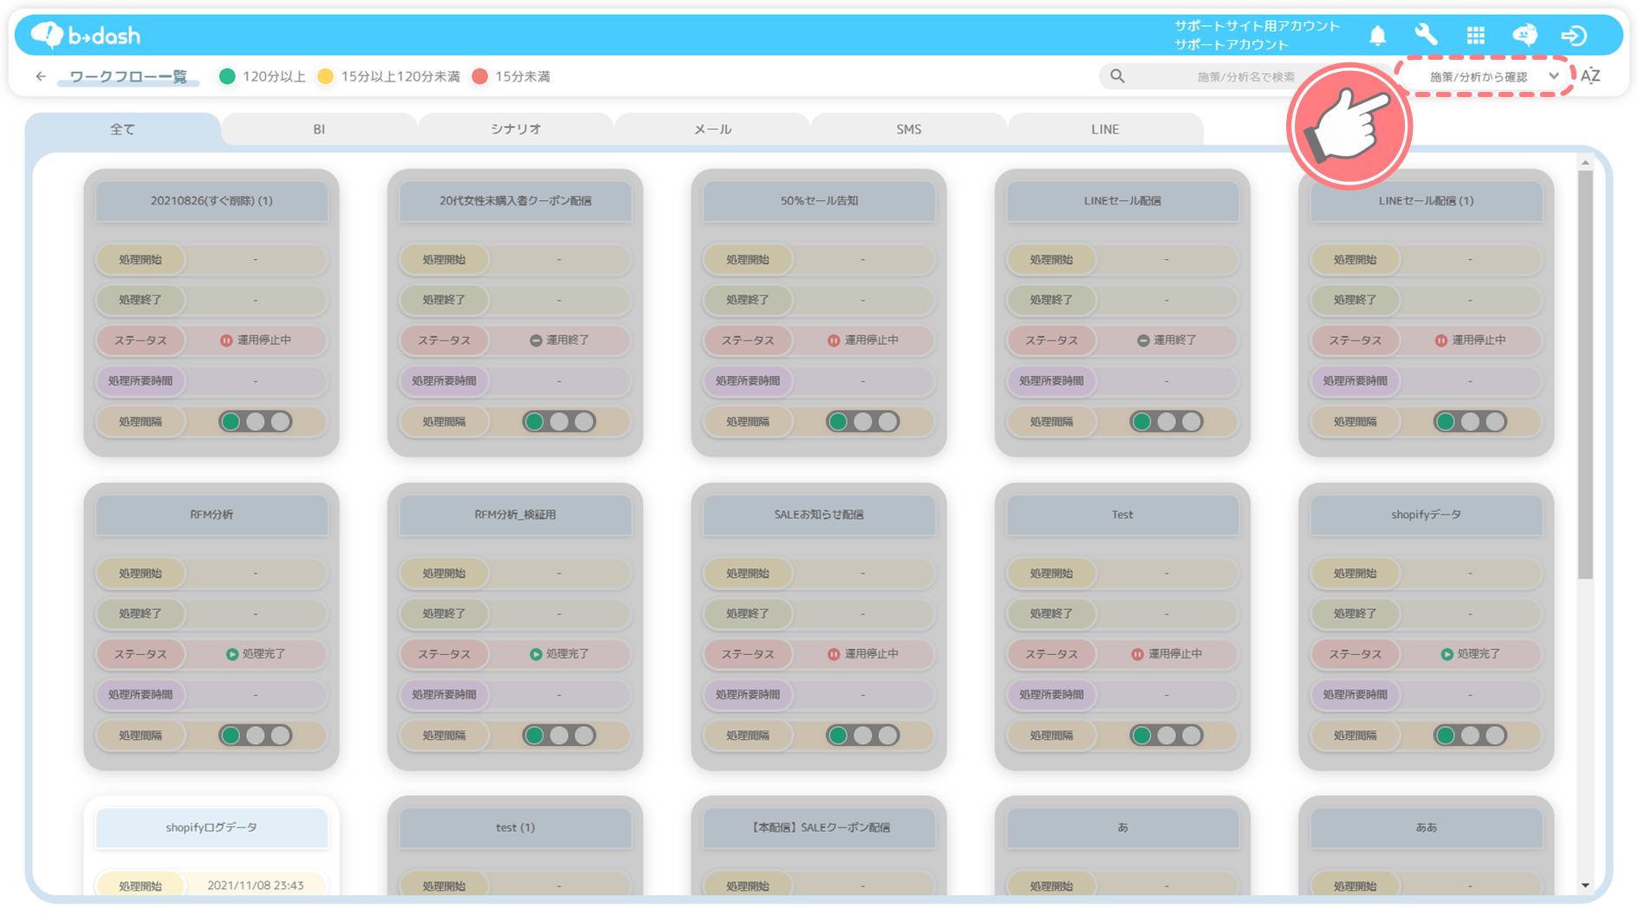
Task: Toggle 処理間隔 switch on 20代女性未購入者クーポン配信
Action: click(559, 422)
